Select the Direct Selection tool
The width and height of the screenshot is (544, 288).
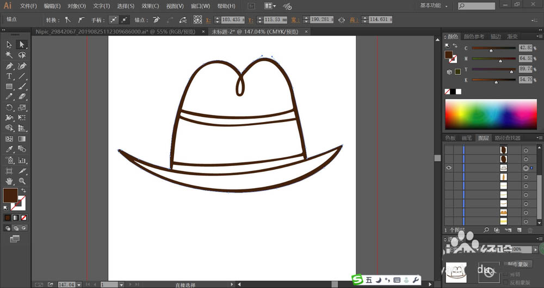(22, 44)
